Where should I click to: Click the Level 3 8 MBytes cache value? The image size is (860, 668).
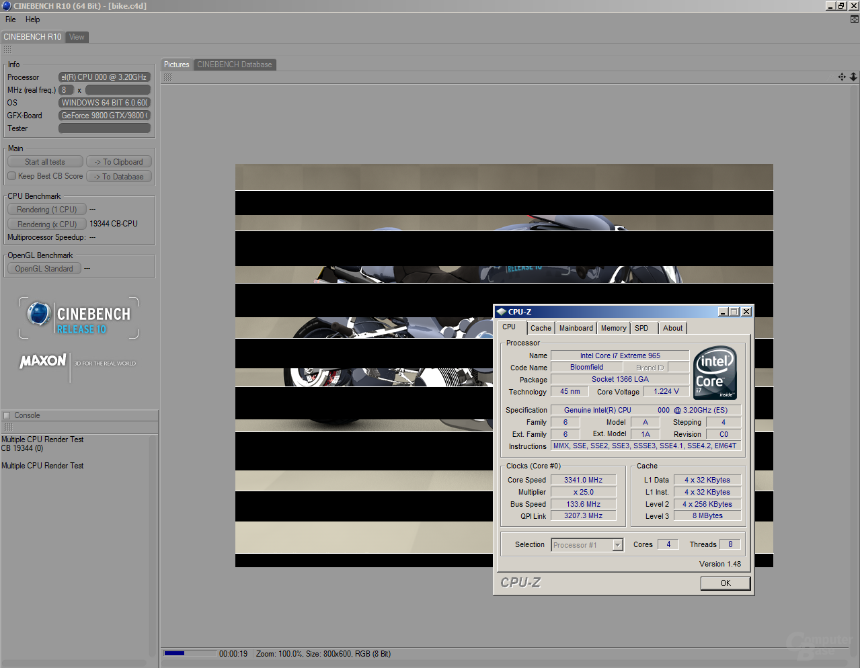pyautogui.click(x=707, y=516)
